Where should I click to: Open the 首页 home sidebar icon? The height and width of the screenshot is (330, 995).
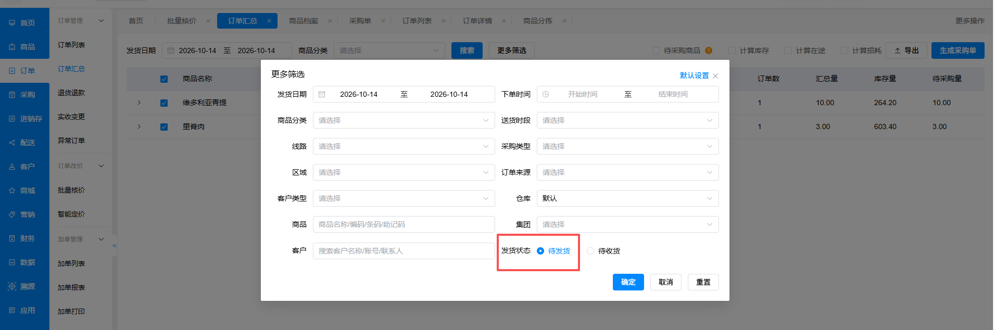[12, 23]
